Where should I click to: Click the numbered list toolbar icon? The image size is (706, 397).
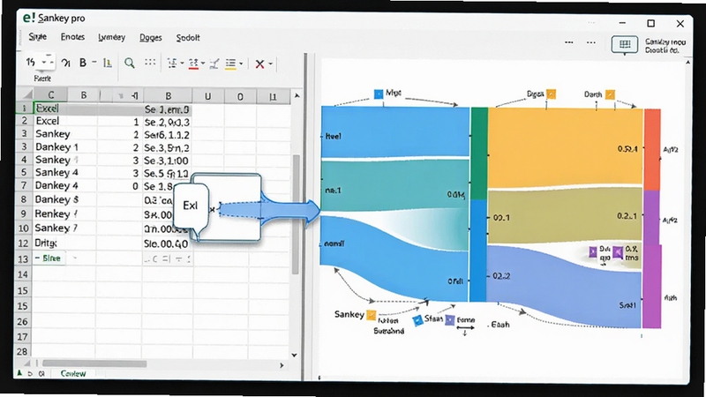(x=172, y=63)
